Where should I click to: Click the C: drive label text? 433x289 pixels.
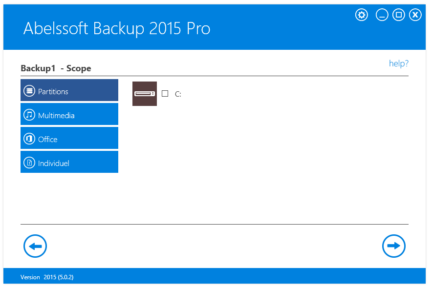[x=178, y=94]
